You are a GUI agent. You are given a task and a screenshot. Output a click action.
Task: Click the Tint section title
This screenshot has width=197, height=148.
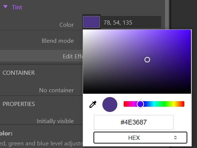pos(17,7)
